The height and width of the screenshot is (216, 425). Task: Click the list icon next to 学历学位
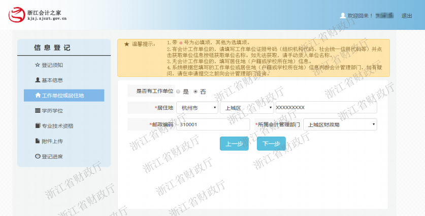pyautogui.click(x=37, y=111)
